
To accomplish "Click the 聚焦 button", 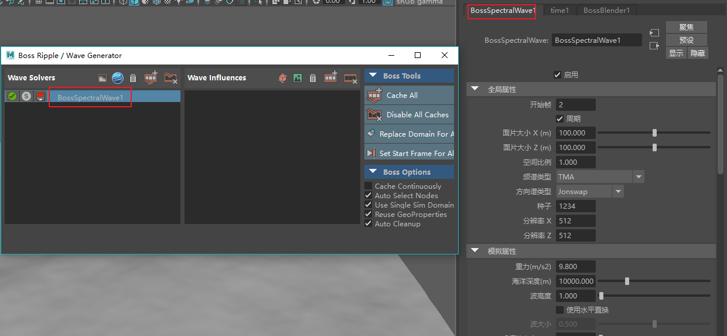I will tap(687, 27).
